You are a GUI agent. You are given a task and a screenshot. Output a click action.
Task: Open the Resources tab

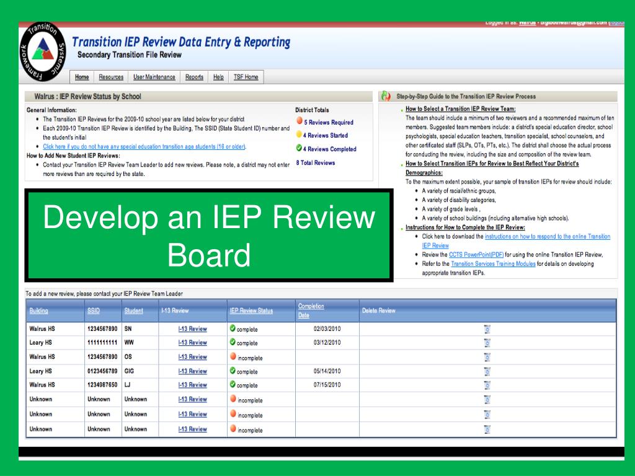pyautogui.click(x=111, y=77)
